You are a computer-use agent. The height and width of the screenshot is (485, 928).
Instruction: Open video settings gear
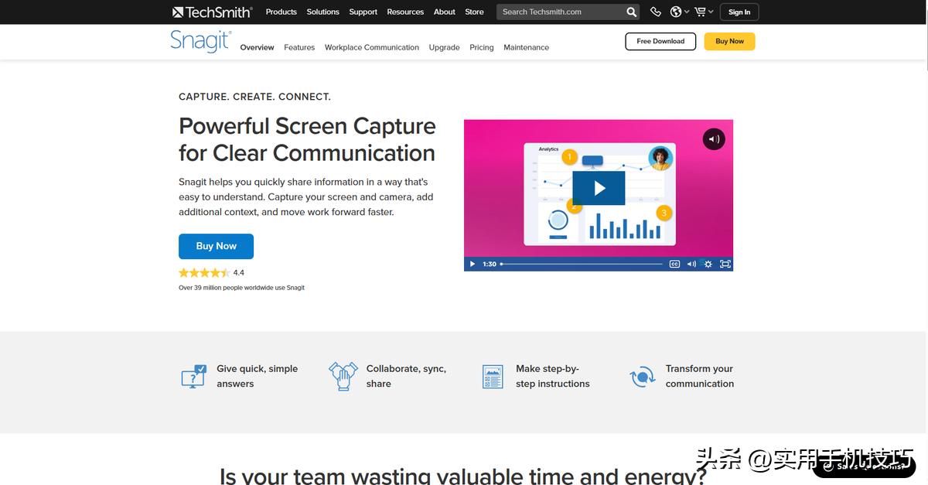(x=708, y=264)
